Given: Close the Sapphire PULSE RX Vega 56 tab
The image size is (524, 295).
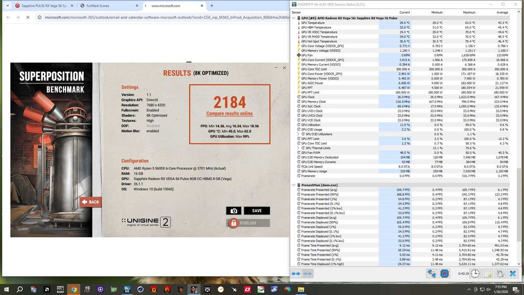Looking at the screenshot, I should 72,6.
